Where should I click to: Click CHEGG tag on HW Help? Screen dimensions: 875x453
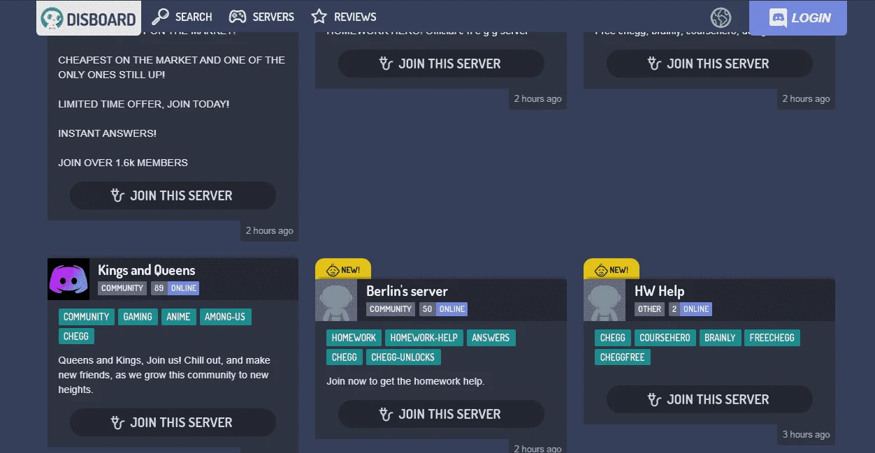(x=613, y=338)
